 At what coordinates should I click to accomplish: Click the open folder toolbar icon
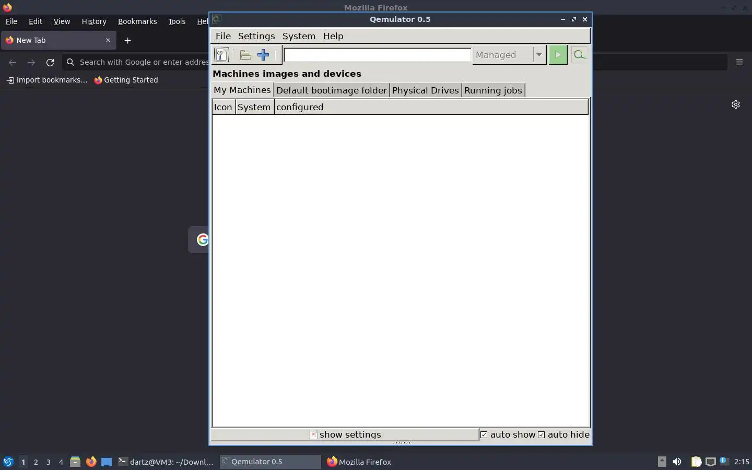[245, 55]
